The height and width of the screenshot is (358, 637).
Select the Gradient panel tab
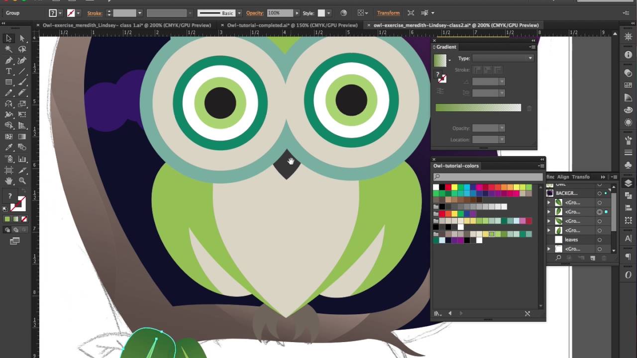click(x=446, y=47)
